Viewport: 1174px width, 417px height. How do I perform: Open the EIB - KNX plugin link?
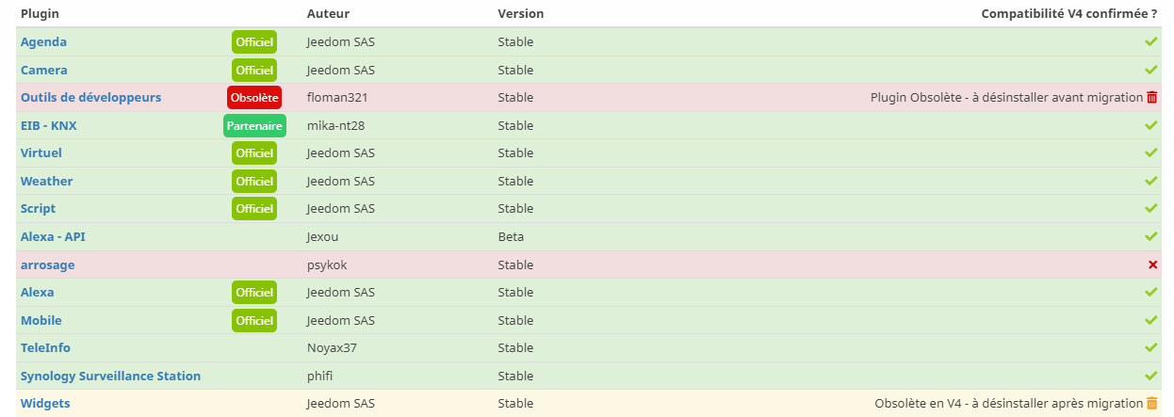47,125
